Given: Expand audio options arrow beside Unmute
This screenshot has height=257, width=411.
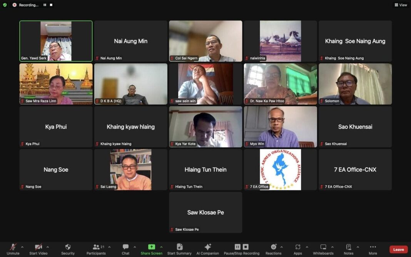Looking at the screenshot, I should (22, 247).
